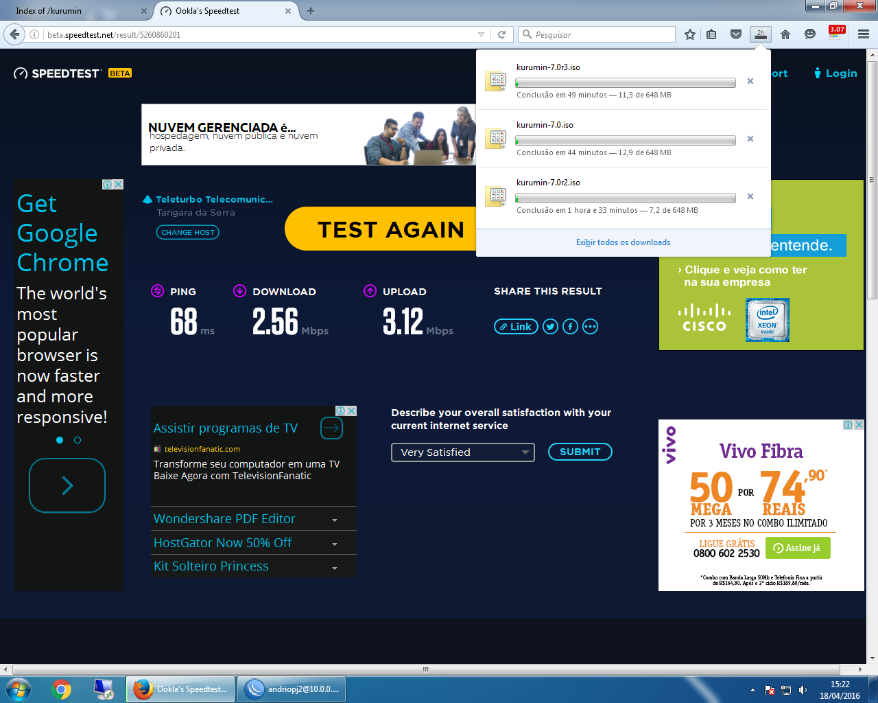
Task: Copy result link with Link button
Action: click(x=516, y=327)
